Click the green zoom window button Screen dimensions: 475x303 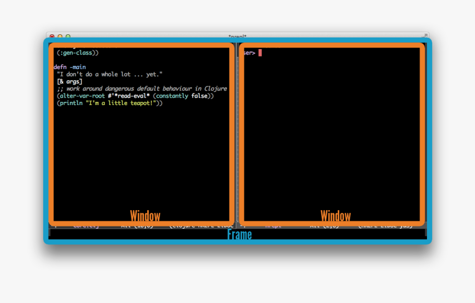(x=68, y=36)
